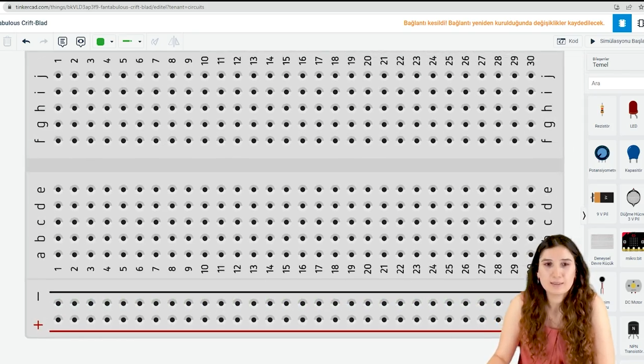Viewport: 644px width, 364px height.
Task: Click the undo arrow in the toolbar
Action: pyautogui.click(x=26, y=42)
